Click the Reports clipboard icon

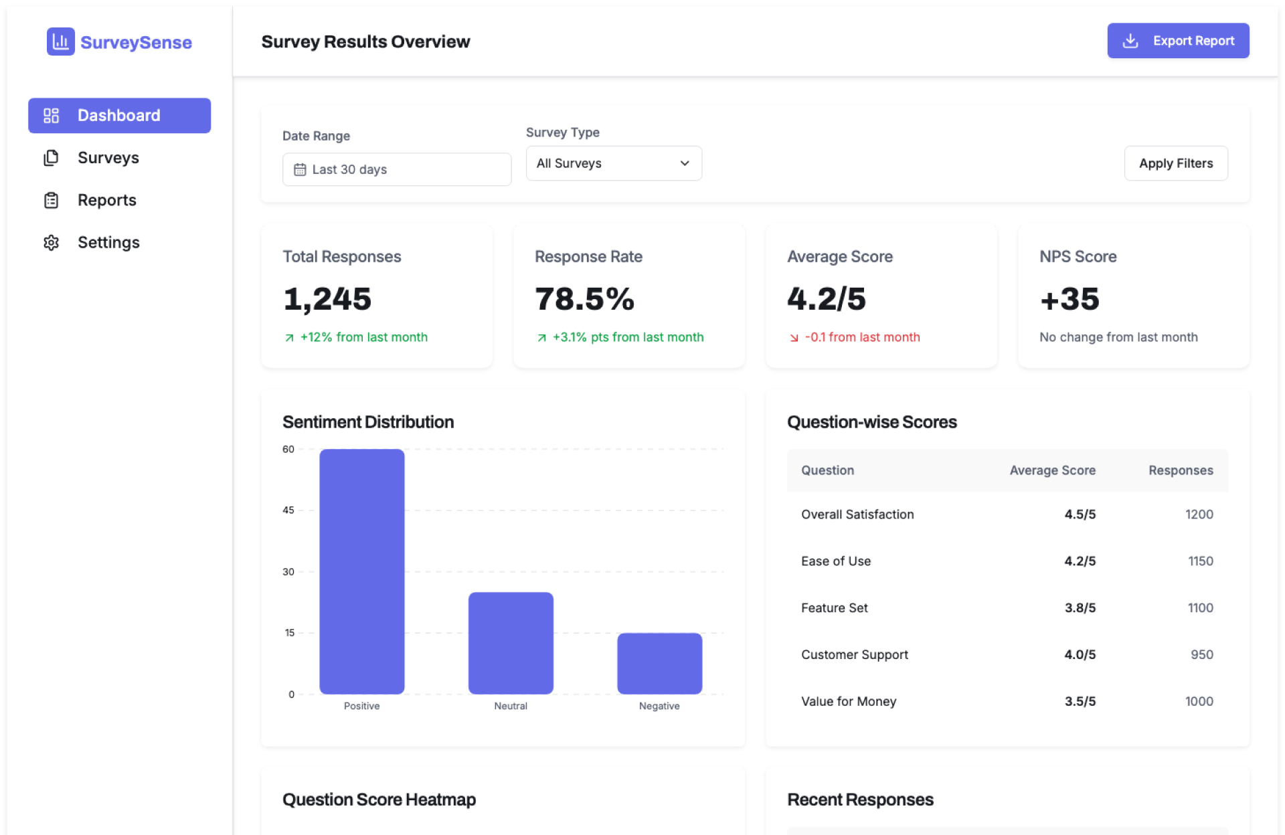[51, 200]
